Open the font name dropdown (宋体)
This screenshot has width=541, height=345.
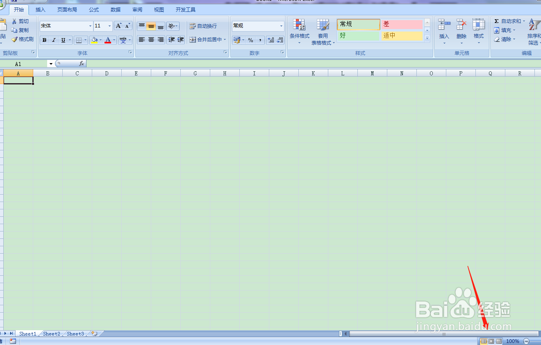[x=91, y=26]
